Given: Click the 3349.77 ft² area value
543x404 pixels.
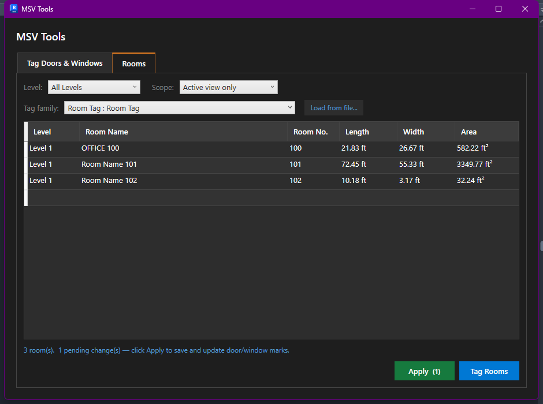Looking at the screenshot, I should [474, 164].
